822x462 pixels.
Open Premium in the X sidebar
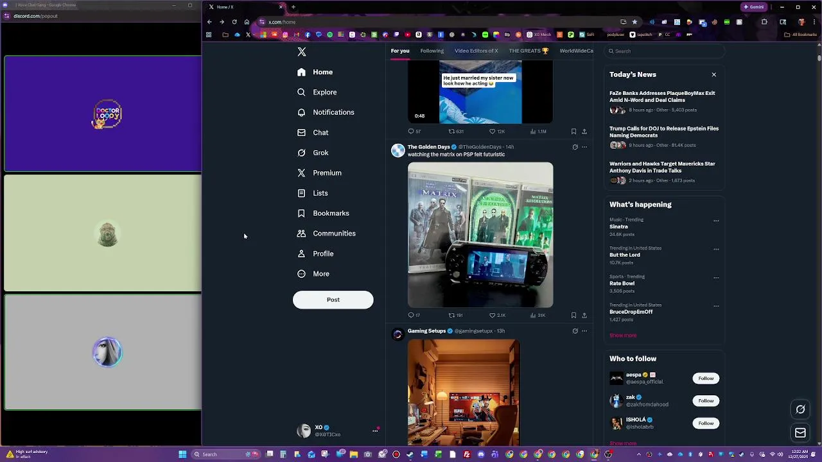320,173
